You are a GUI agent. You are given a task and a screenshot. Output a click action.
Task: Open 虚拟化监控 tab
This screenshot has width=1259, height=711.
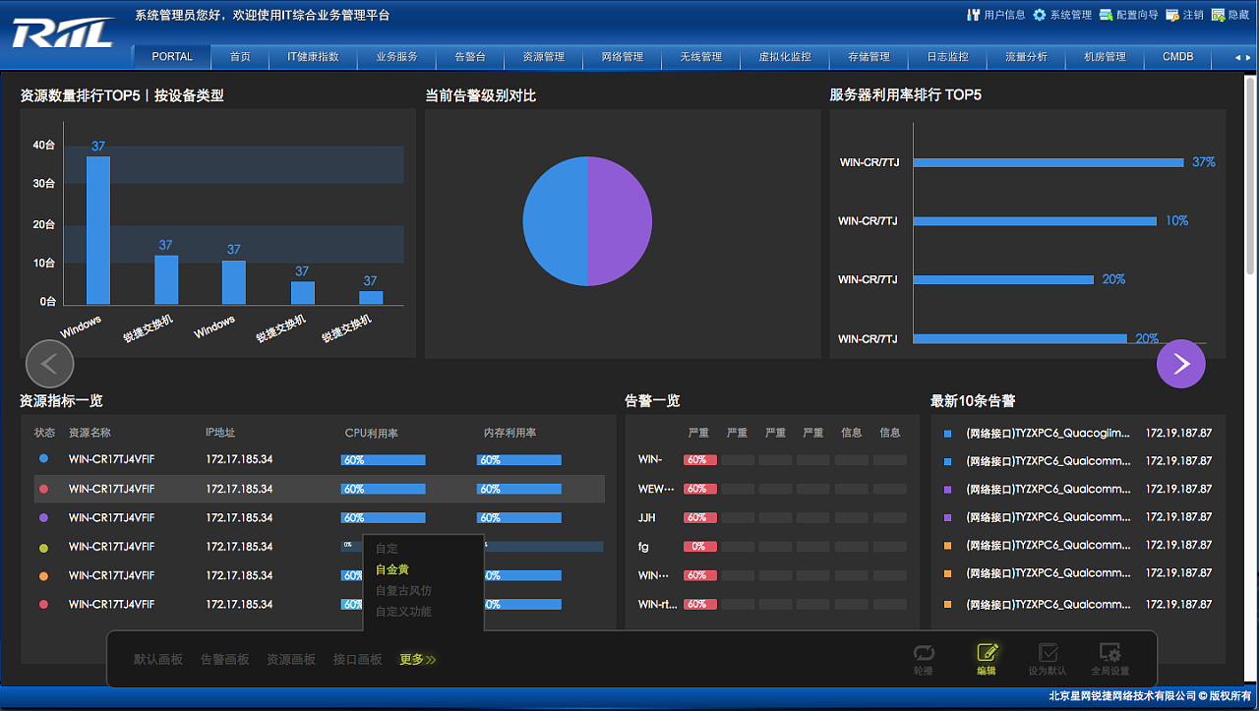785,57
